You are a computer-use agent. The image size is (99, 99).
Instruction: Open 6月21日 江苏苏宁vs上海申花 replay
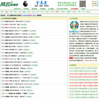click(83, 68)
